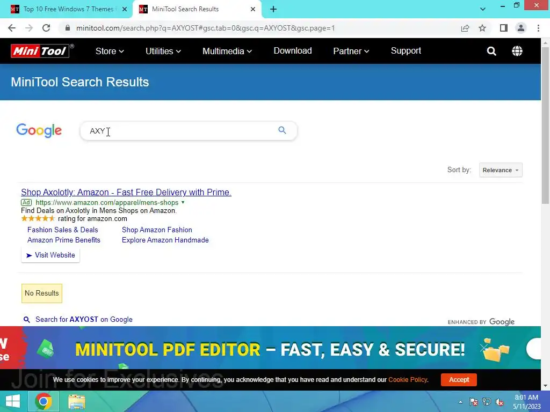The width and height of the screenshot is (550, 412).
Task: Open the browser side panel
Action: click(504, 28)
